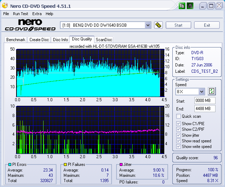Click the Nero CD-DVD Speed logo
The width and height of the screenshot is (225, 187).
click(30, 25)
